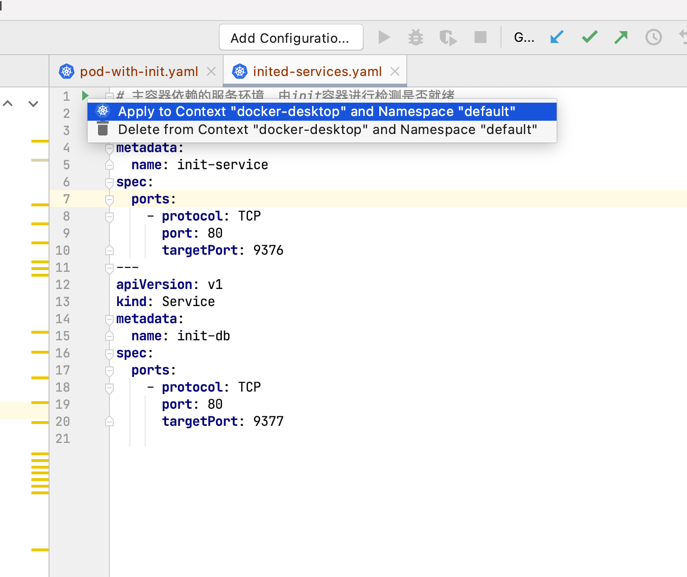This screenshot has height=577, width=687.
Task: Collapse the document fold on line 11
Action: click(109, 268)
